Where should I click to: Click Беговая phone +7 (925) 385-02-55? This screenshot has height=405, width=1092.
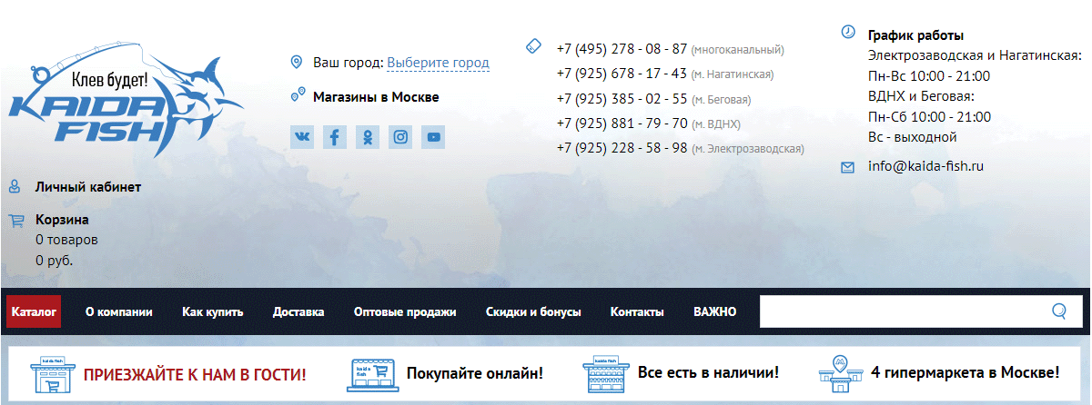point(622,99)
